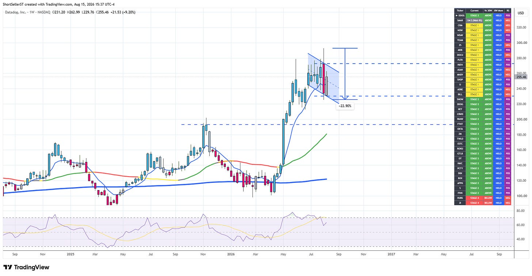This screenshot has height=276, width=532.
Task: Select the CRM ticker cell
Action: coord(460,25)
